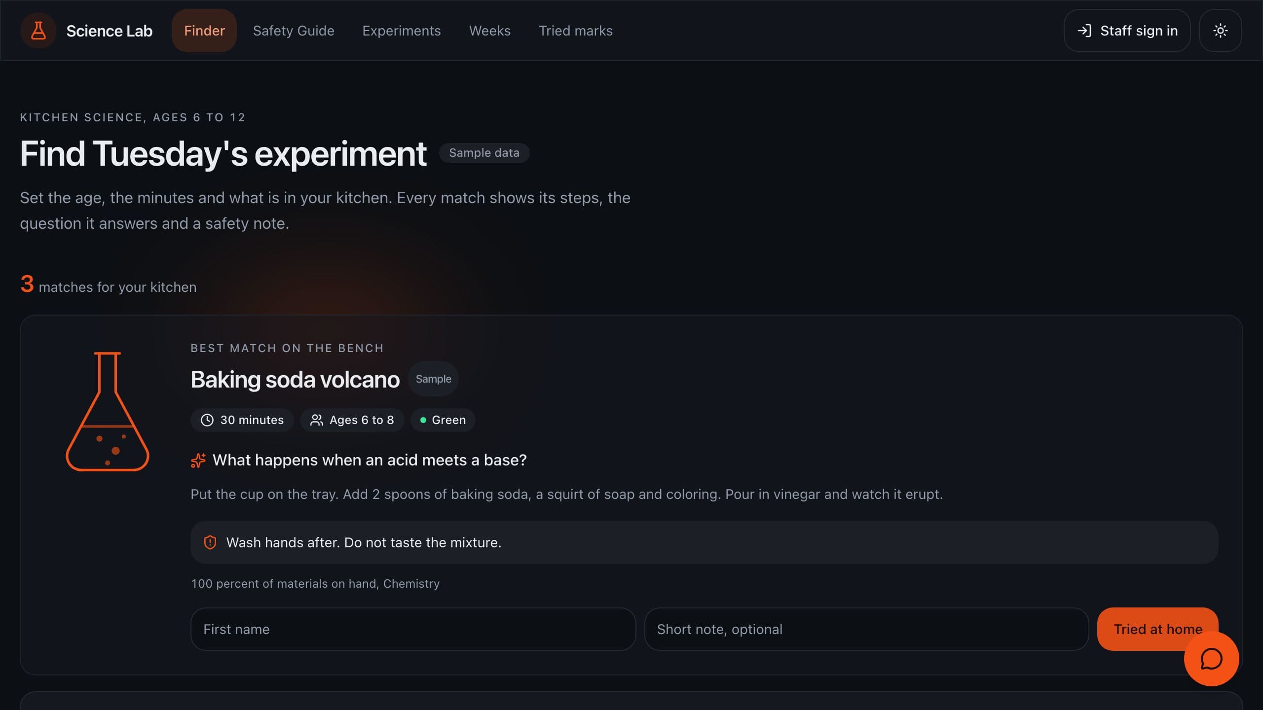
Task: Switch to the Weeks page
Action: point(489,31)
